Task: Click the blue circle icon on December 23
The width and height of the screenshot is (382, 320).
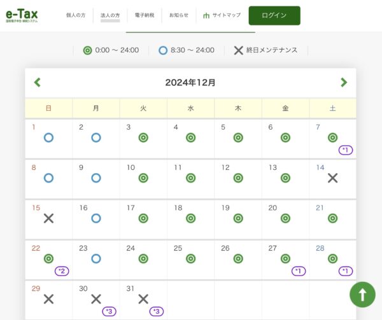Action: click(x=96, y=259)
